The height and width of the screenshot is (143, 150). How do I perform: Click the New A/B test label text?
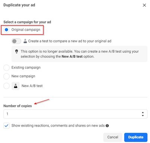click(x=32, y=86)
